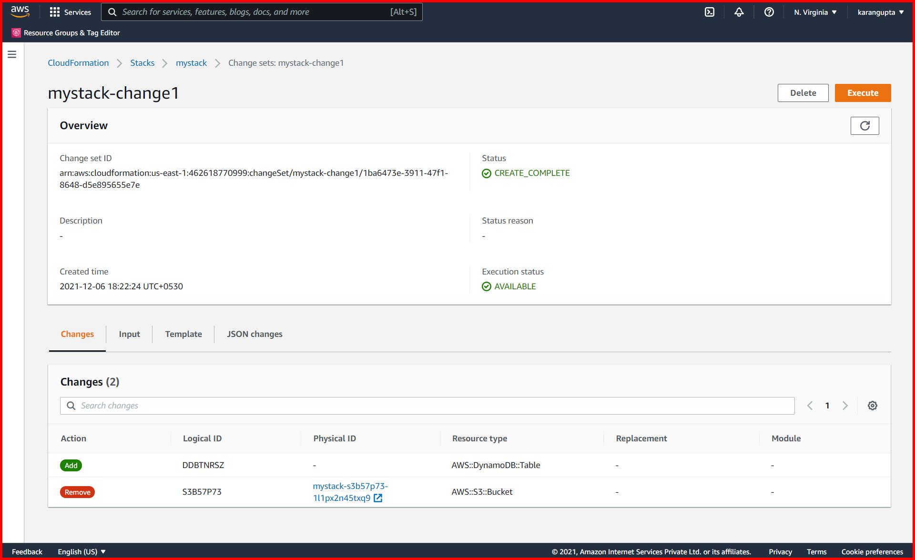Viewport: 915px width, 560px height.
Task: Open bucket mystack-s3b57p73 via external link icon
Action: tap(378, 498)
